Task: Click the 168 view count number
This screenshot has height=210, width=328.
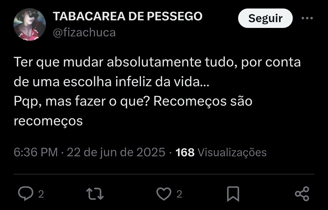Action: coord(185,152)
